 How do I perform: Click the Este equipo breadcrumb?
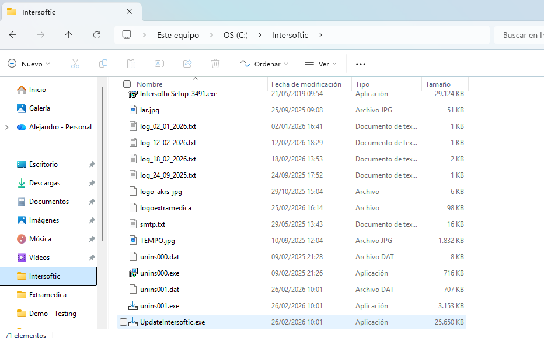[x=177, y=35]
